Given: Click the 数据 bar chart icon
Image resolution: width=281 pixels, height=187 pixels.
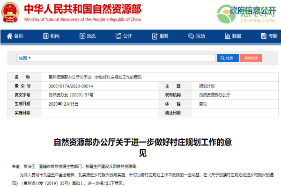Looking at the screenshot, I should 228,36.
